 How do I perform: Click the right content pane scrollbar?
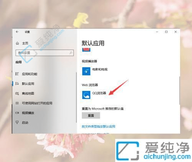180,90
